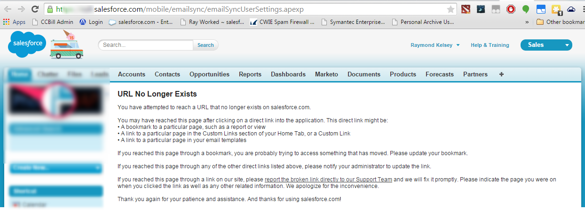The width and height of the screenshot is (585, 210).
Task: Click the red stop-hand ad blocker extension
Action: tap(510, 9)
